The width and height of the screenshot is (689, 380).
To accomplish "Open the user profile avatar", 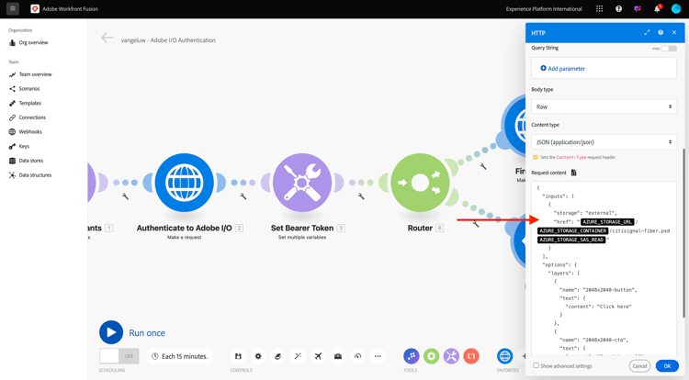I will coord(676,9).
